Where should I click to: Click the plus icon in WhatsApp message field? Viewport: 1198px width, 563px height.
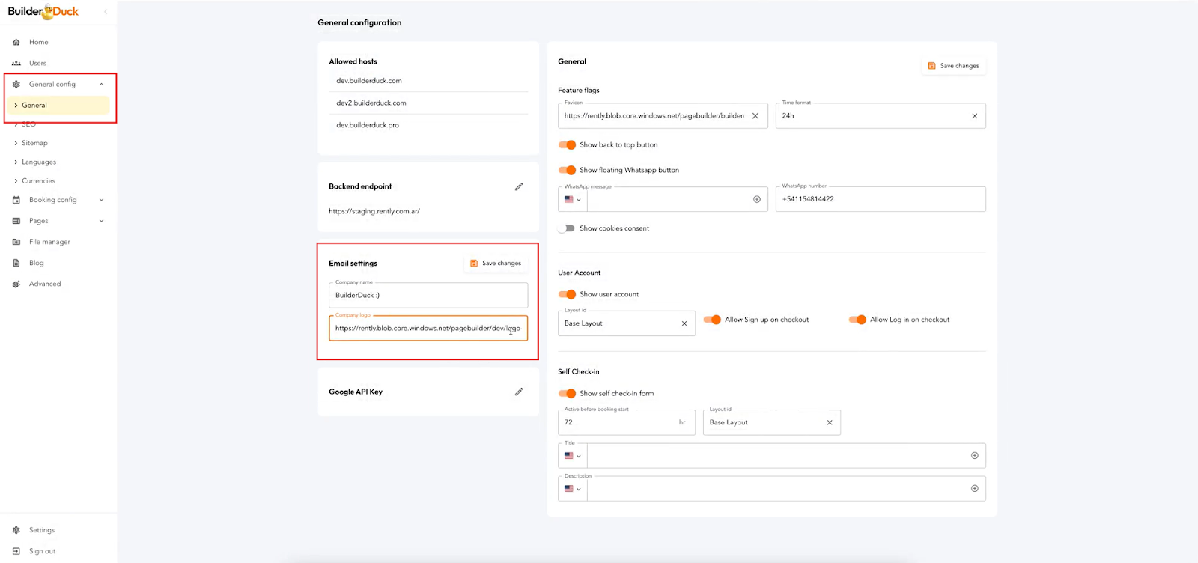coord(757,199)
